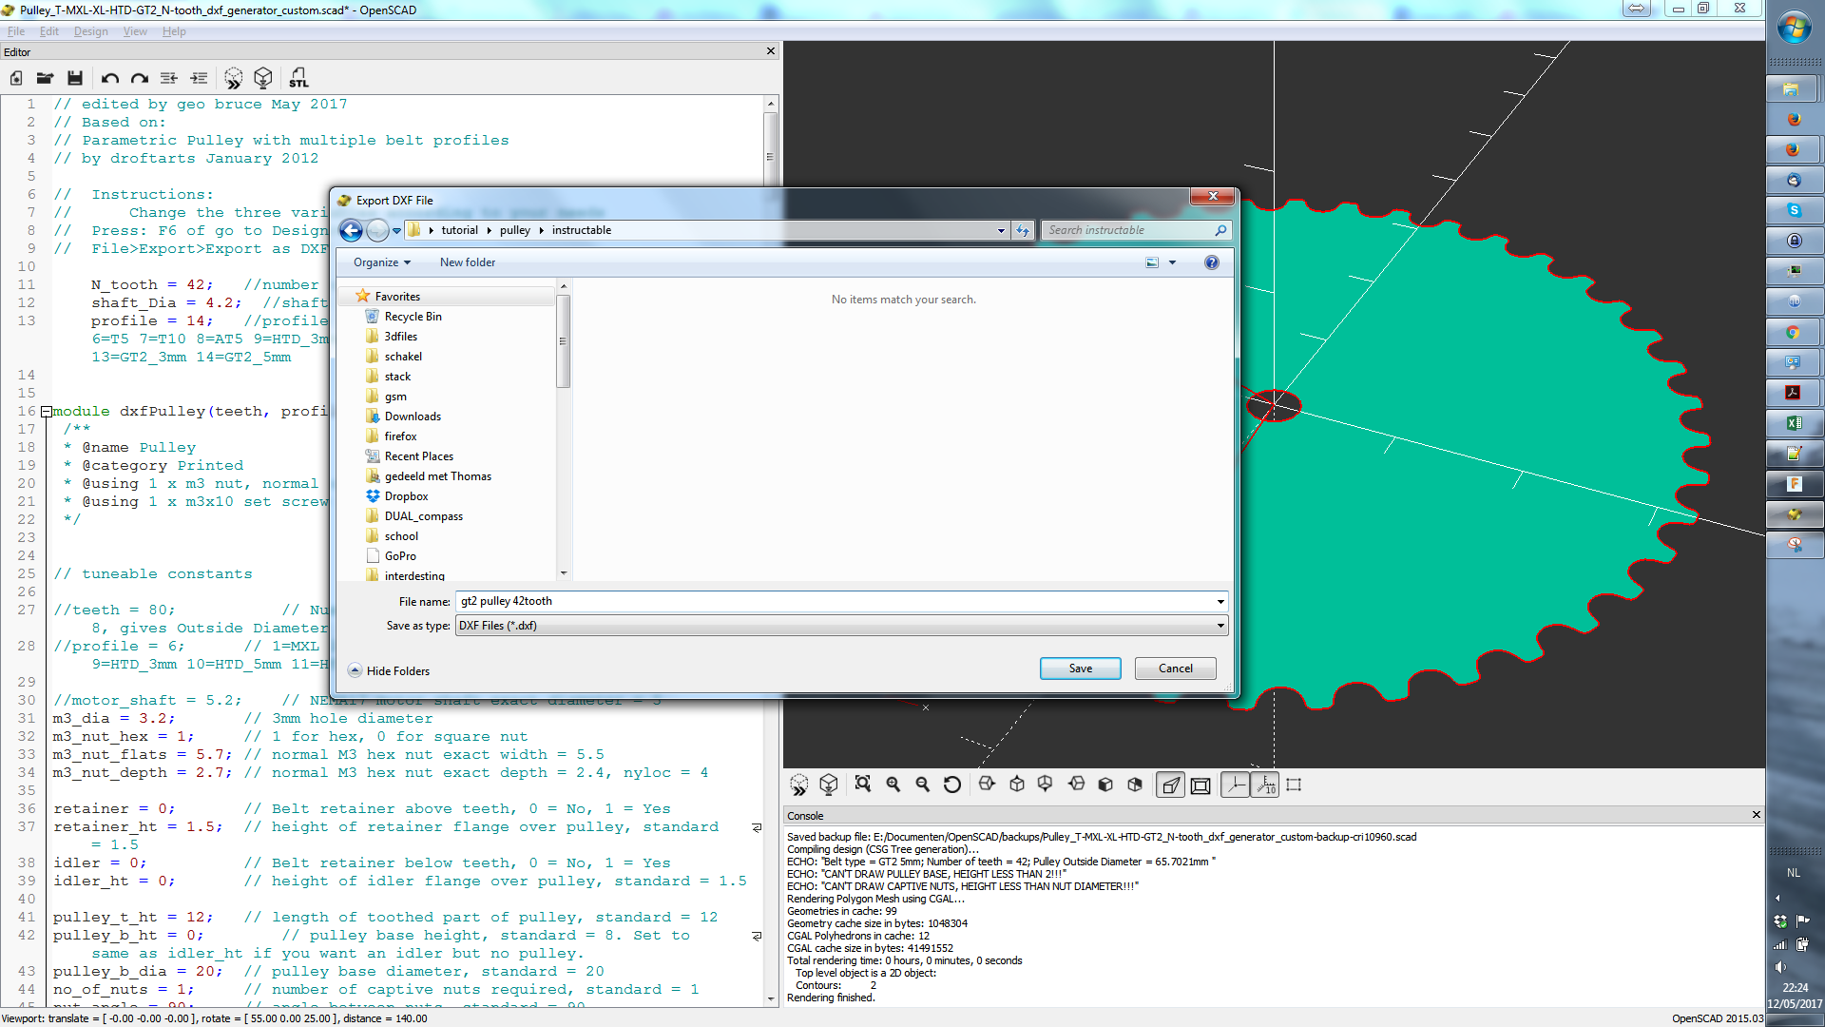
Task: Click the Render icon below the 3D viewport
Action: tap(829, 785)
